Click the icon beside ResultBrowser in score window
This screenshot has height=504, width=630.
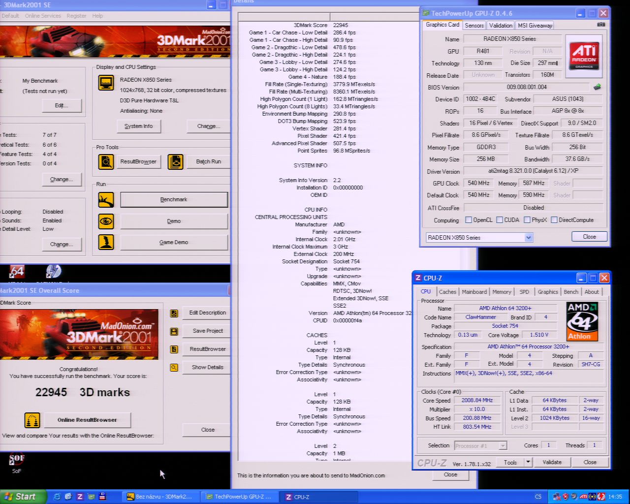click(x=174, y=349)
